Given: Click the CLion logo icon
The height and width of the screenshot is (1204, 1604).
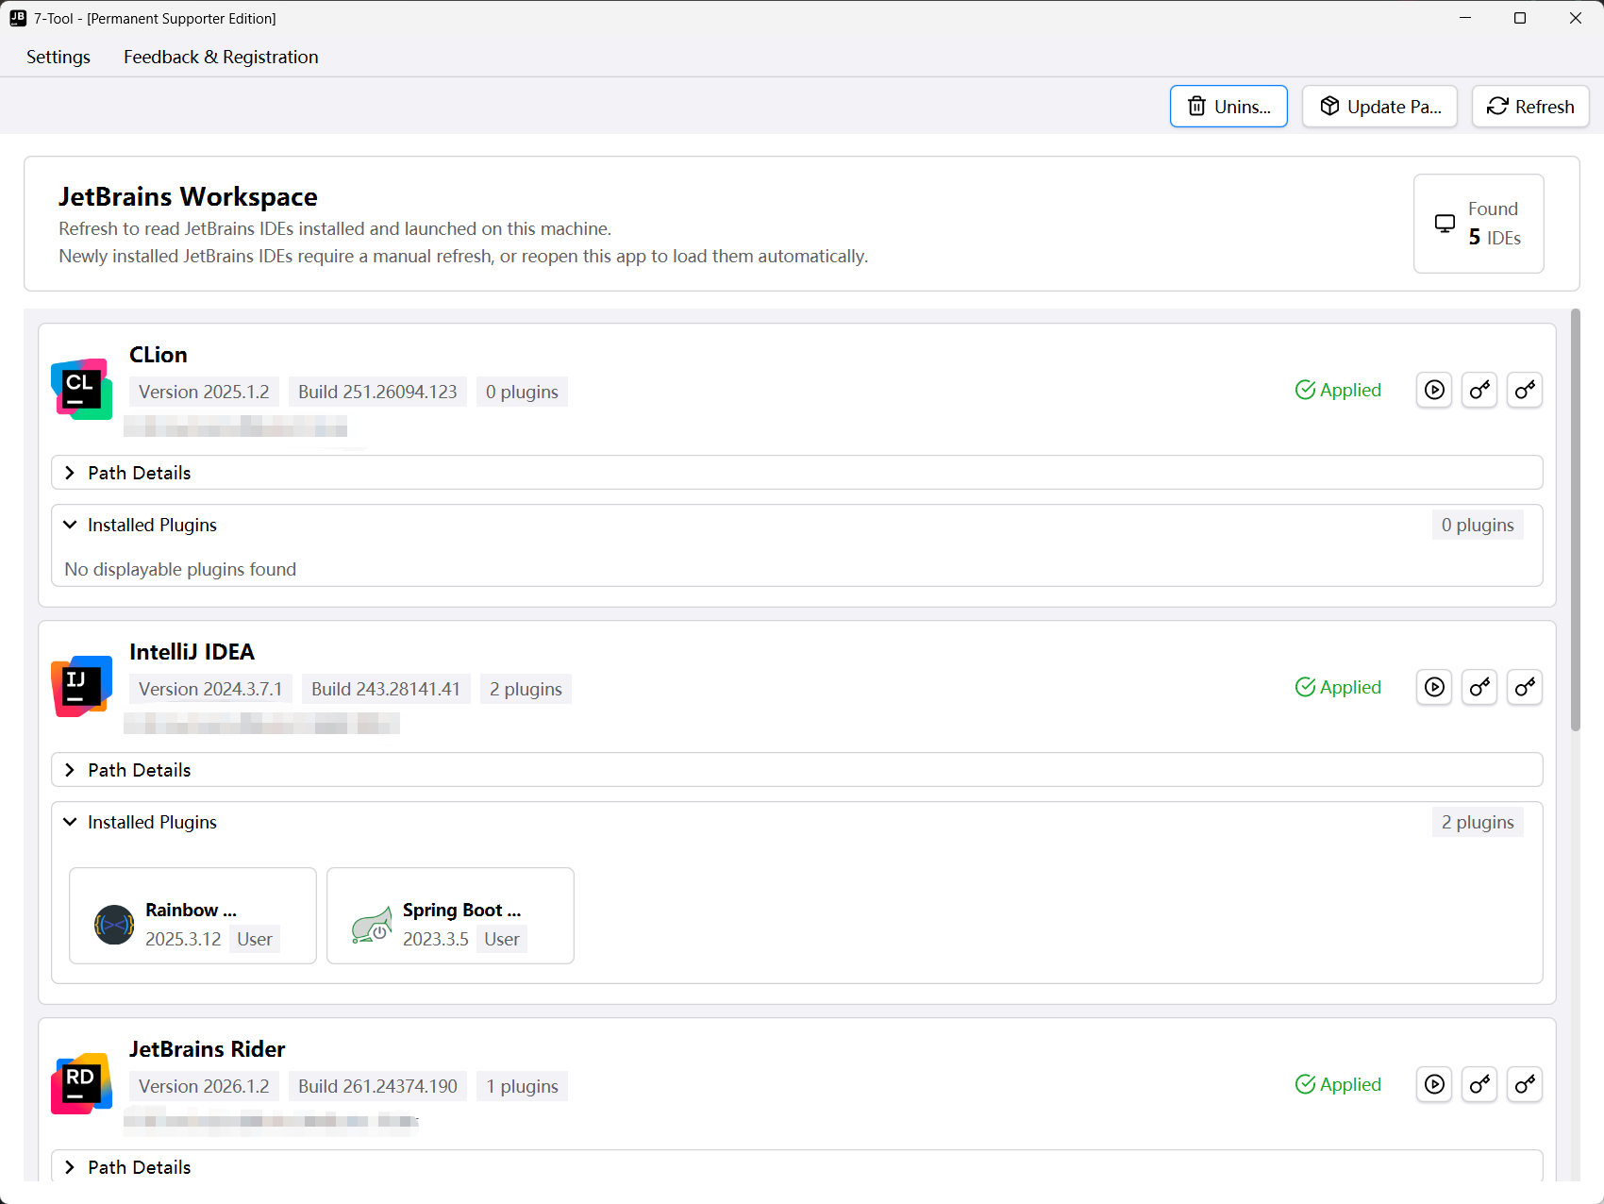Looking at the screenshot, I should click(x=81, y=389).
